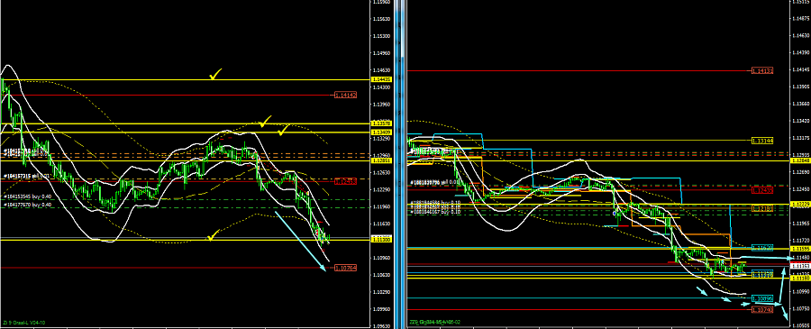Click the yellow checkmark above the 1.13409 line
811x329 pixels.
click(x=283, y=131)
